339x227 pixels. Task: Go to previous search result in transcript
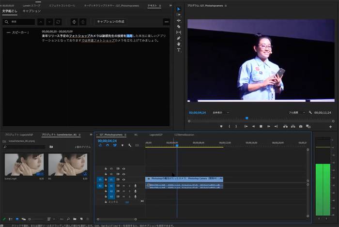[41, 22]
